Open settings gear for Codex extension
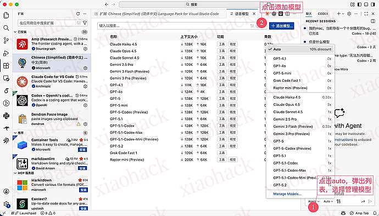 85,105
